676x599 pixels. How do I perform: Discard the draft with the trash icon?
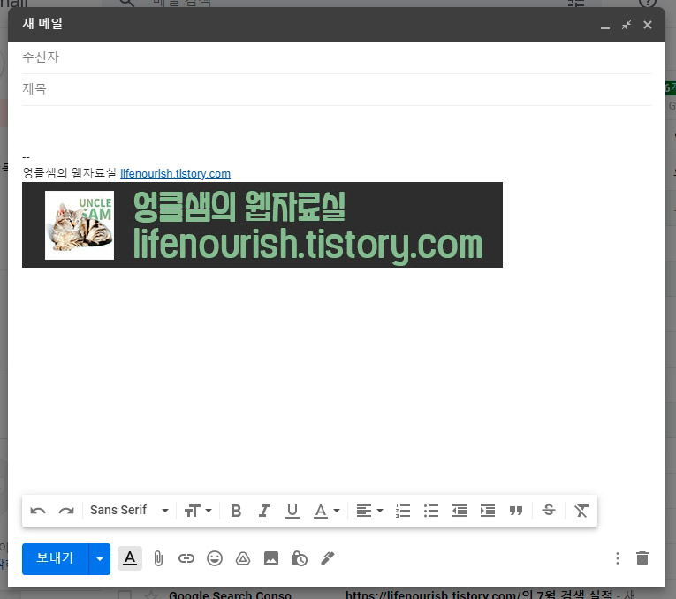(x=642, y=558)
